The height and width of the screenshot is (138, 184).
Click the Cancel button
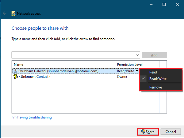168,132
